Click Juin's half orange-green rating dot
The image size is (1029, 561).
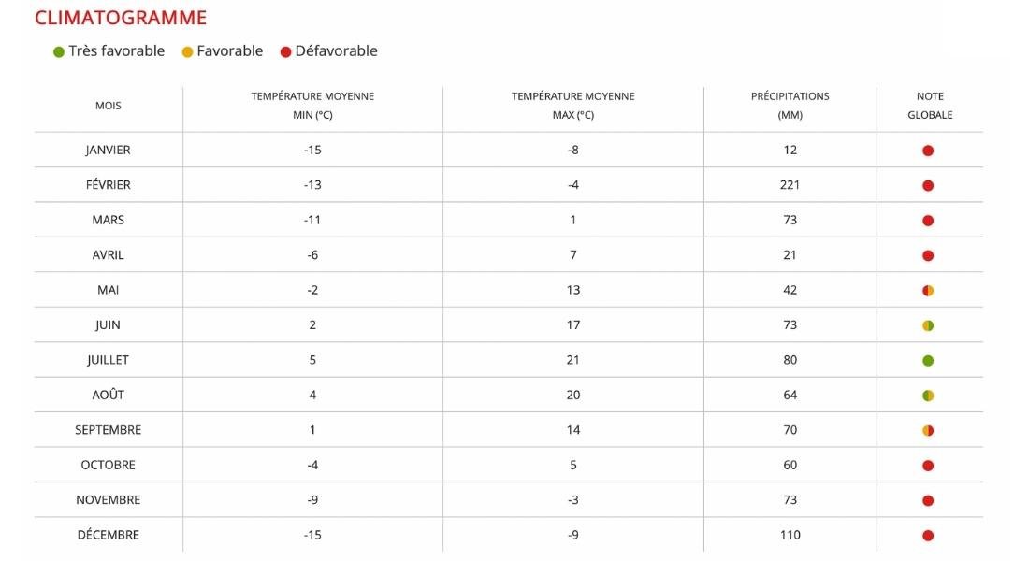tap(928, 325)
